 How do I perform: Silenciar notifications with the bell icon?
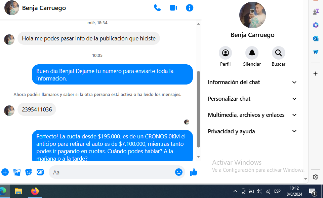(x=252, y=53)
